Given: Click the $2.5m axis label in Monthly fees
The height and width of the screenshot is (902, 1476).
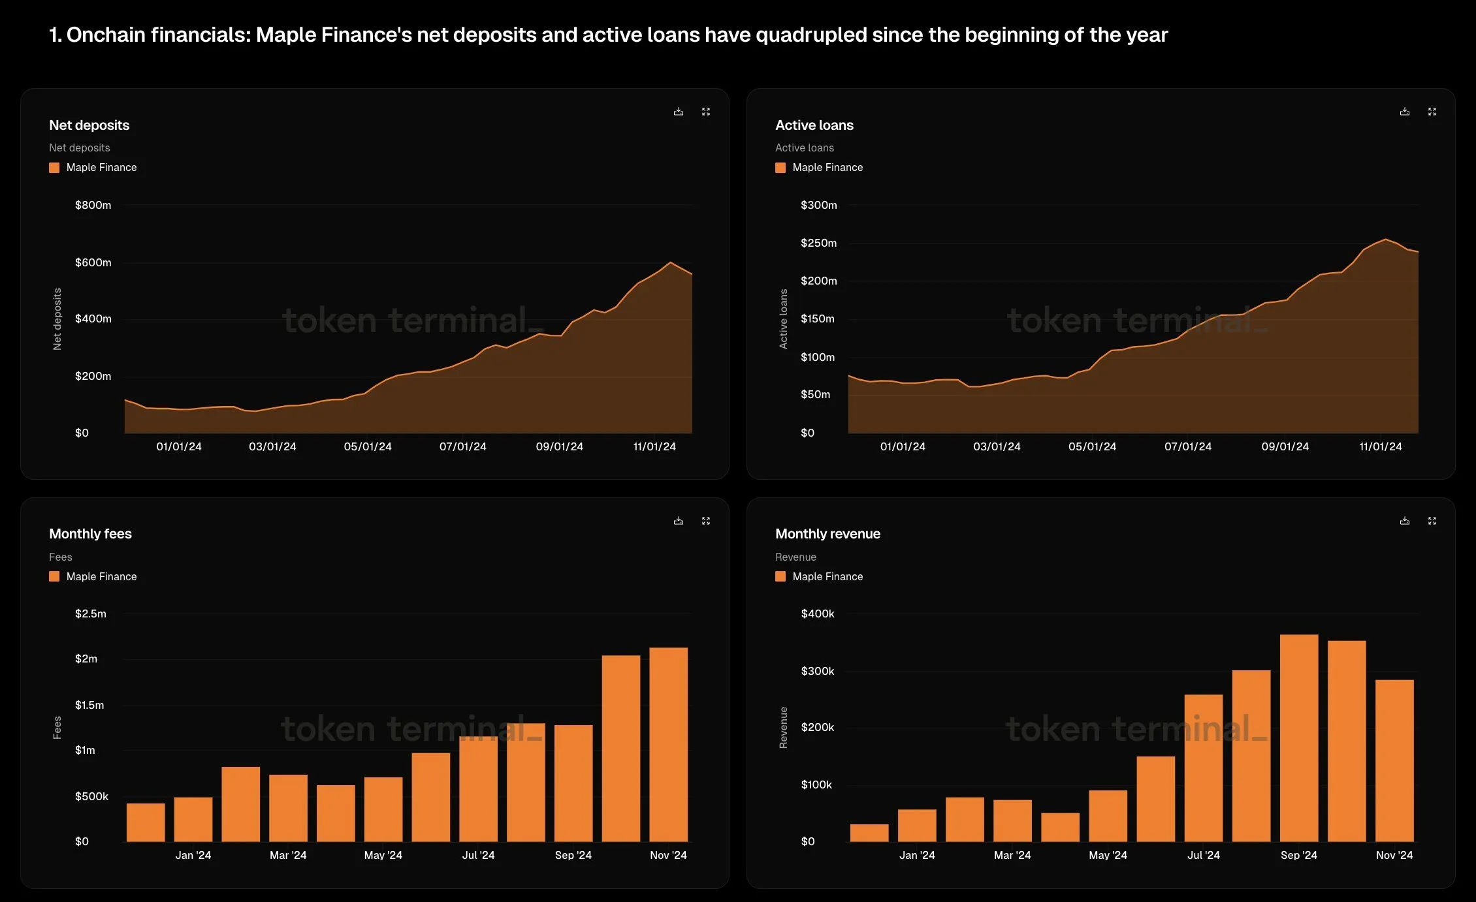Looking at the screenshot, I should 91,614.
